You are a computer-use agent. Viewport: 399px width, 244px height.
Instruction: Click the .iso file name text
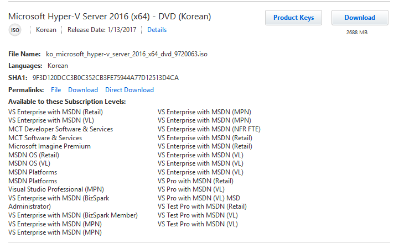click(127, 54)
